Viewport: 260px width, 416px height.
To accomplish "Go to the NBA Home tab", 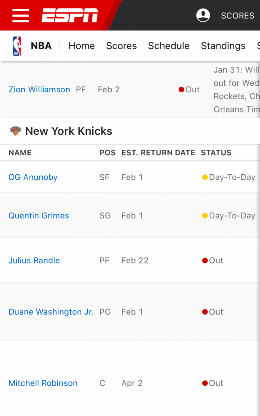I will tap(81, 46).
